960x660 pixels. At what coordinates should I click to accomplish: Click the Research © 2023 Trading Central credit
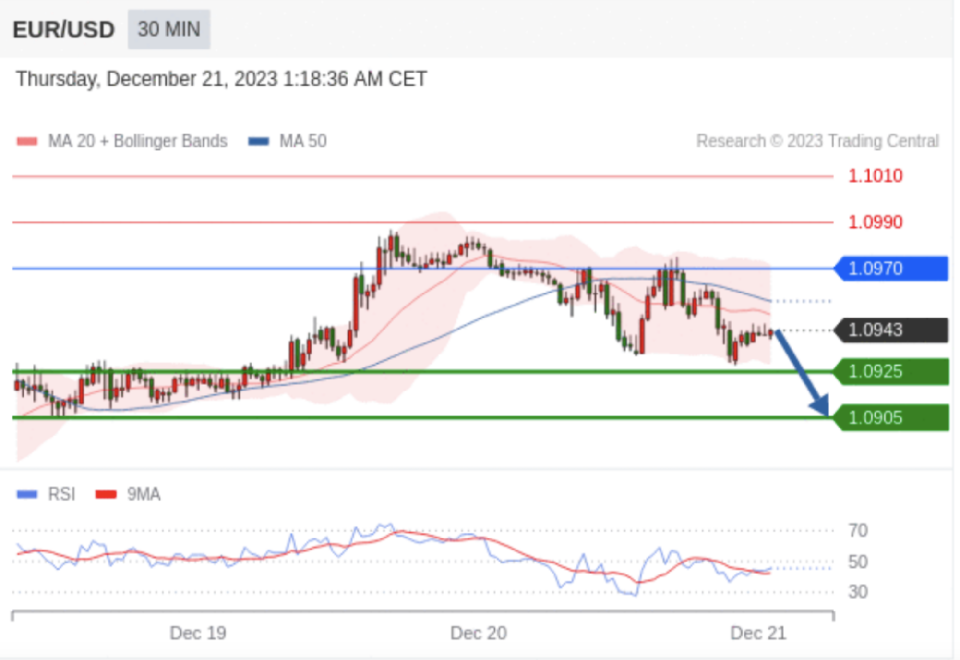click(x=818, y=141)
